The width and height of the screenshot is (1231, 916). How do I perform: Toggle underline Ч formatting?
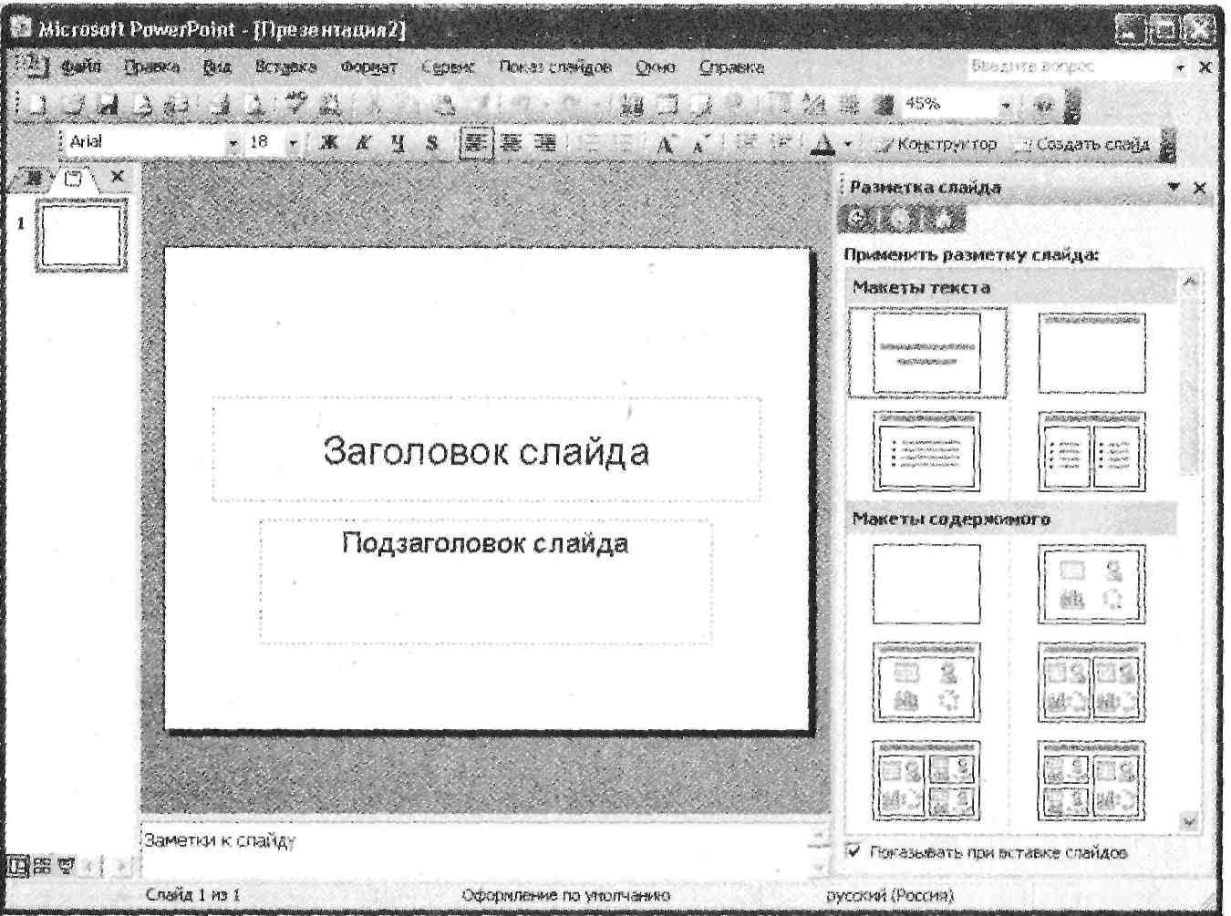398,142
